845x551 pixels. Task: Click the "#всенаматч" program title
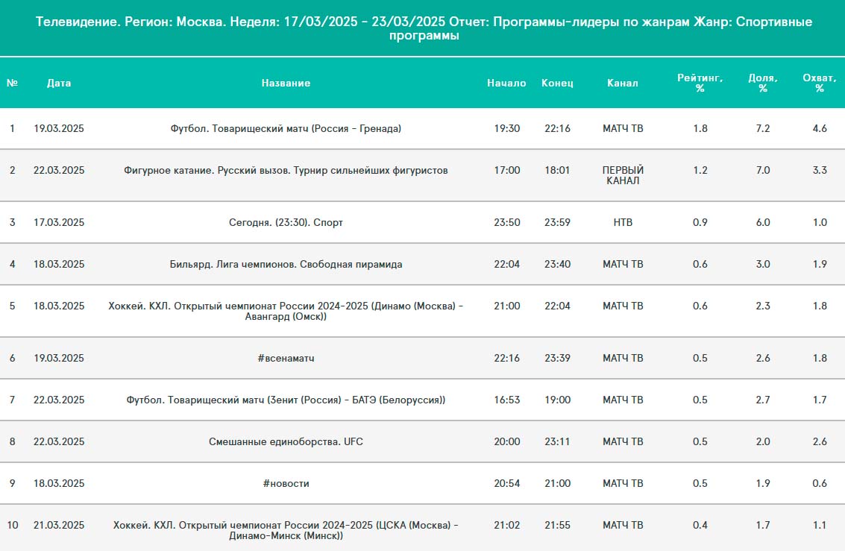(x=286, y=358)
